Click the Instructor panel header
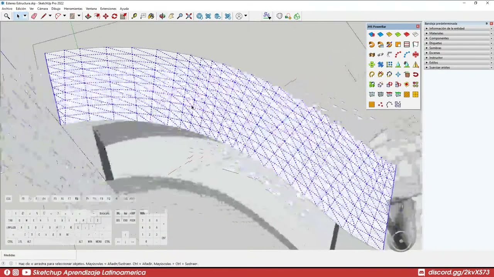 coord(459,58)
